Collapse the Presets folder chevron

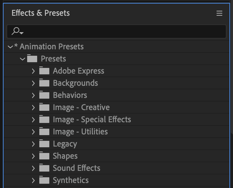(x=23, y=59)
